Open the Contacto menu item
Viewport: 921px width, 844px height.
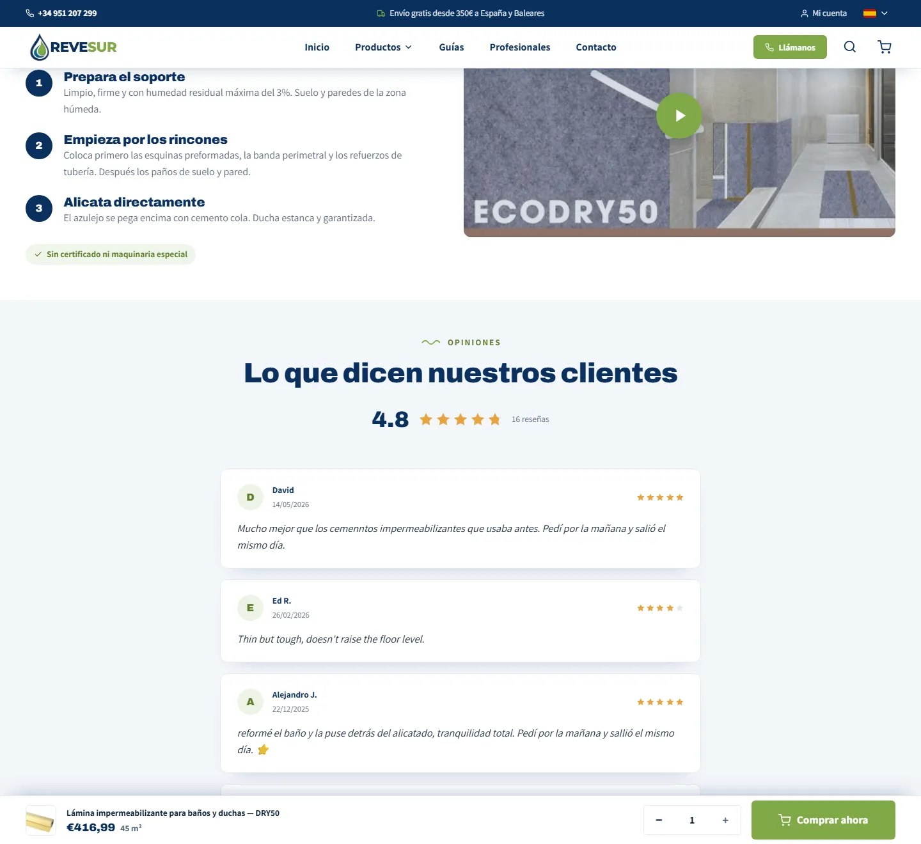click(x=596, y=47)
